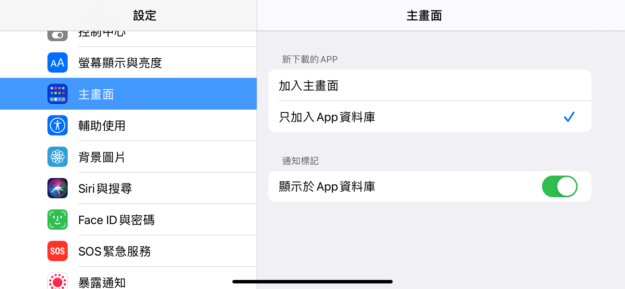The image size is (625, 289).
Task: Tap the red SOS icon
Action: click(x=58, y=251)
